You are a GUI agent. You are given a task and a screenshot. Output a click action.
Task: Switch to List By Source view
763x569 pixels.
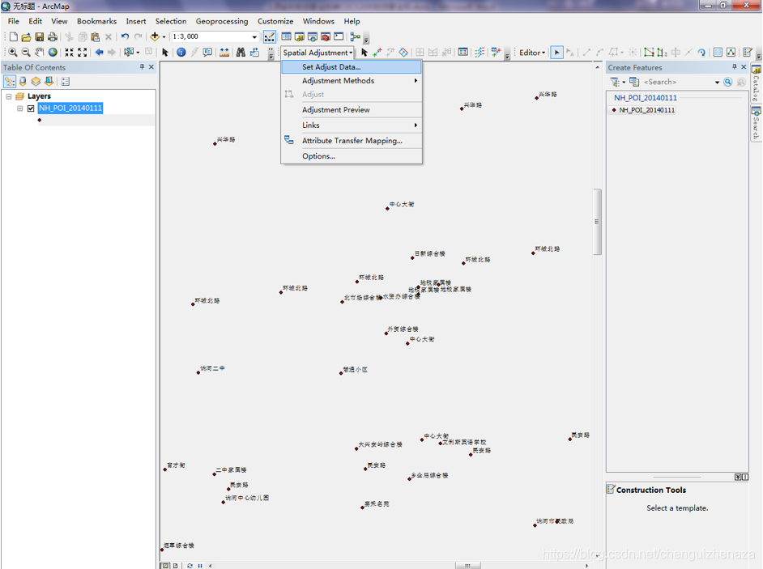23,81
